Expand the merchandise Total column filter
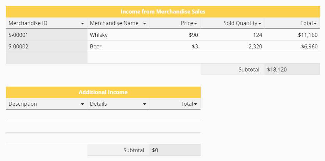The image size is (325, 161). point(315,24)
